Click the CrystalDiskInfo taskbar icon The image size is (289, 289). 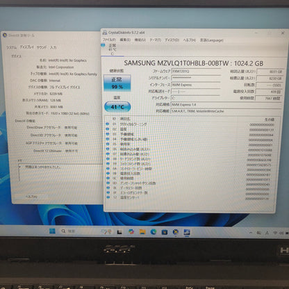click(187, 232)
